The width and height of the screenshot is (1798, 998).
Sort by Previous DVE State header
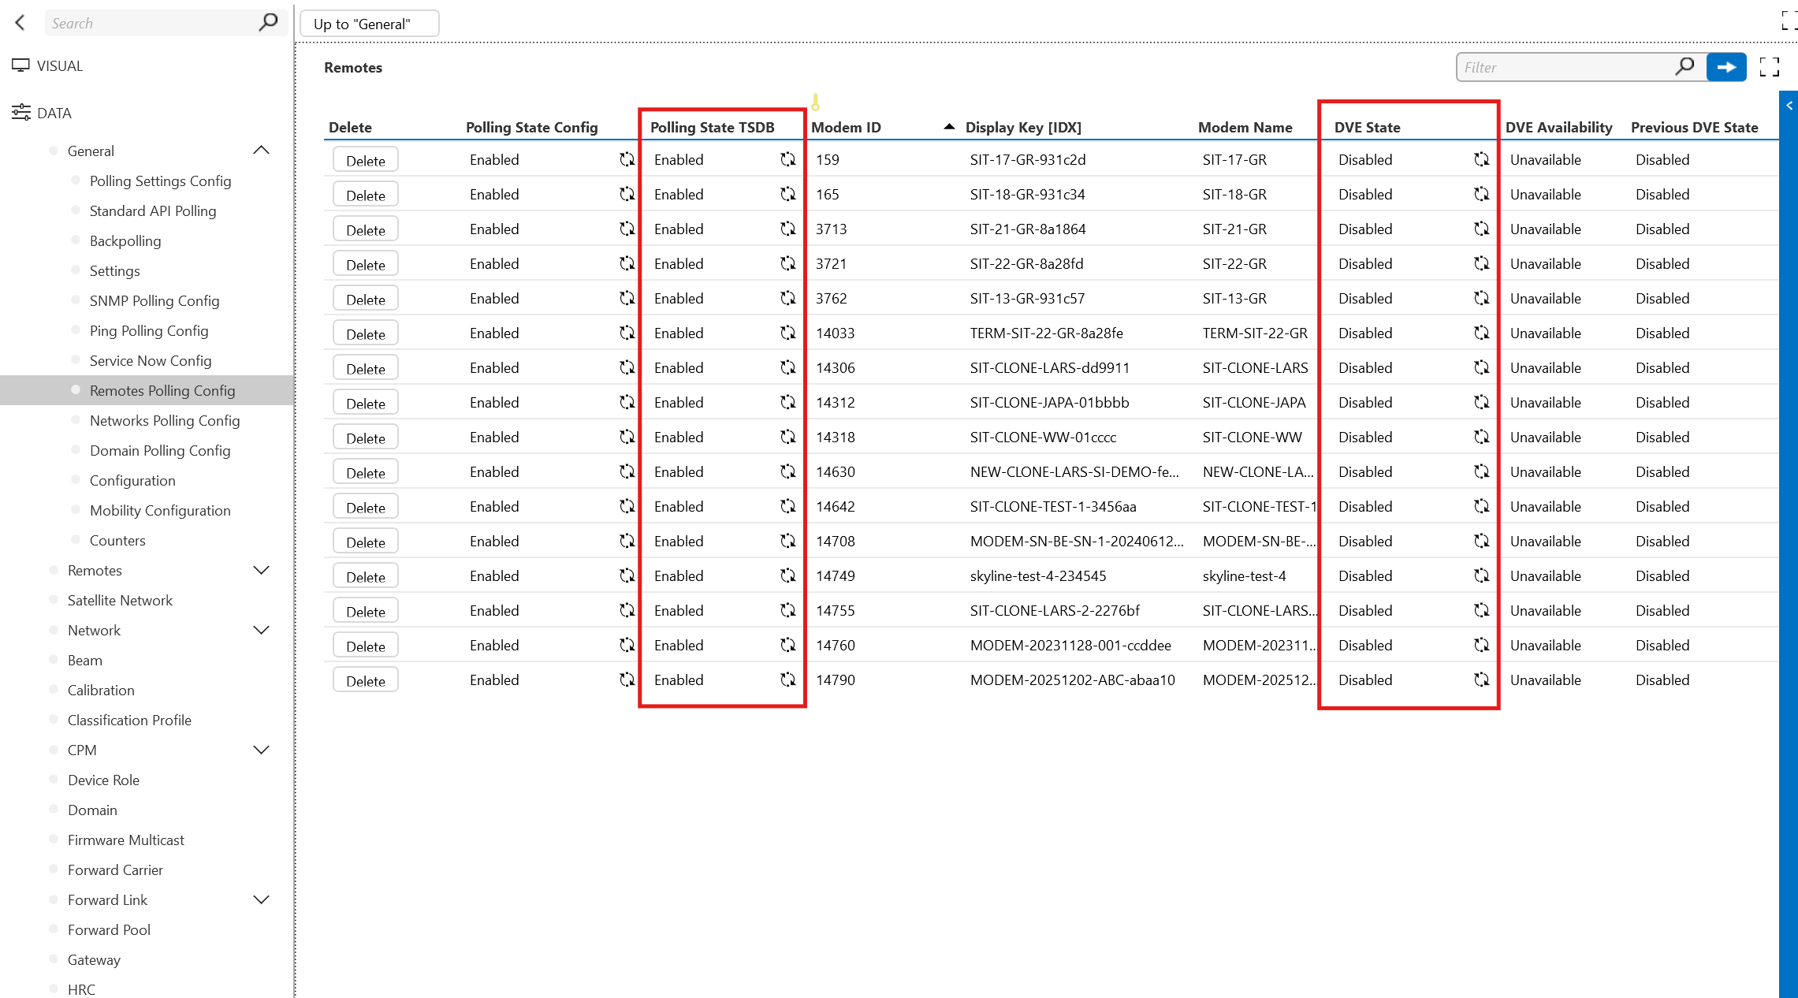[x=1694, y=127]
